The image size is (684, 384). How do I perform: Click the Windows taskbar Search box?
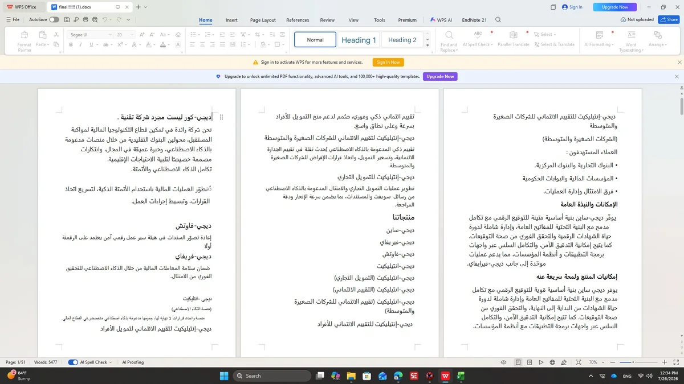tap(272, 375)
